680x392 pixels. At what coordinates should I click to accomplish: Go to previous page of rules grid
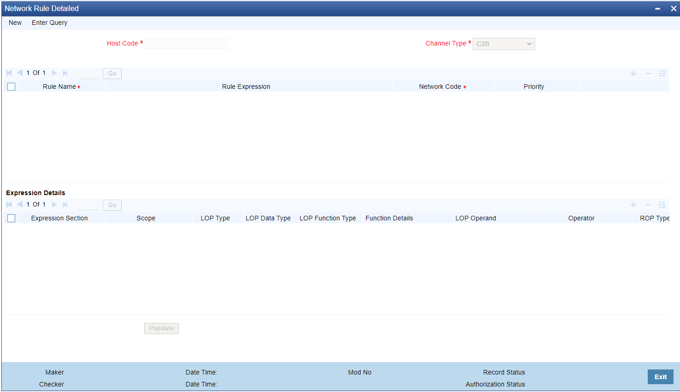coord(20,73)
